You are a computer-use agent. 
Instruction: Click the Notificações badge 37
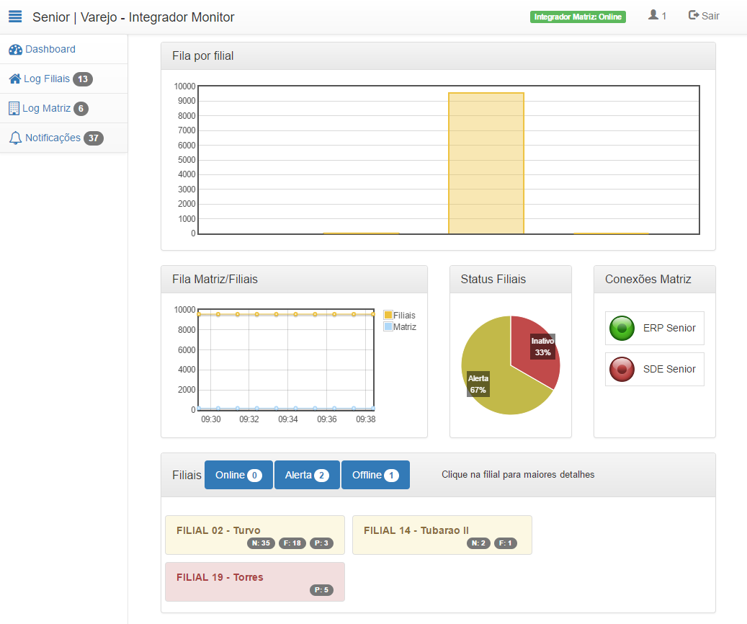tap(94, 138)
